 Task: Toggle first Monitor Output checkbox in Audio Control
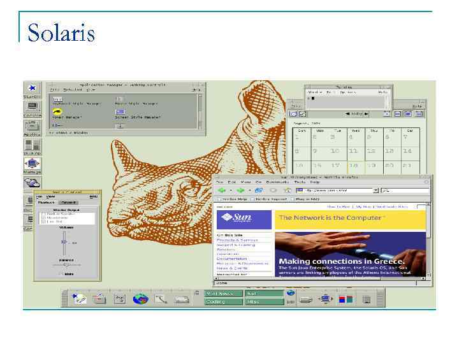pos(44,214)
